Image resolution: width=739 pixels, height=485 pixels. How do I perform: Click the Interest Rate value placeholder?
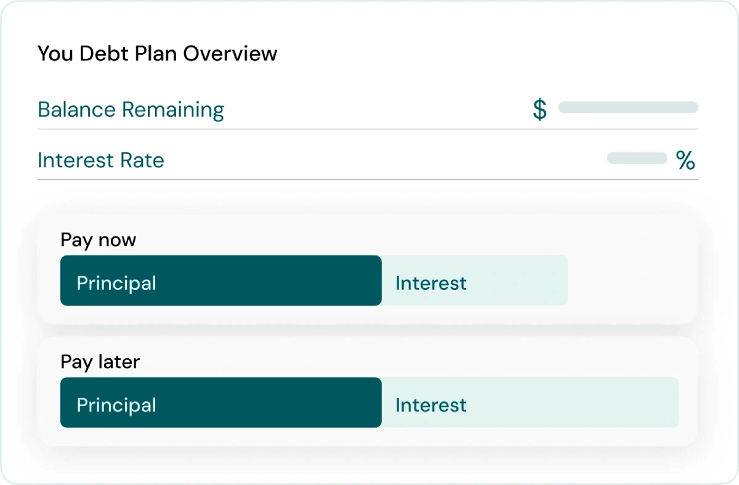click(637, 158)
